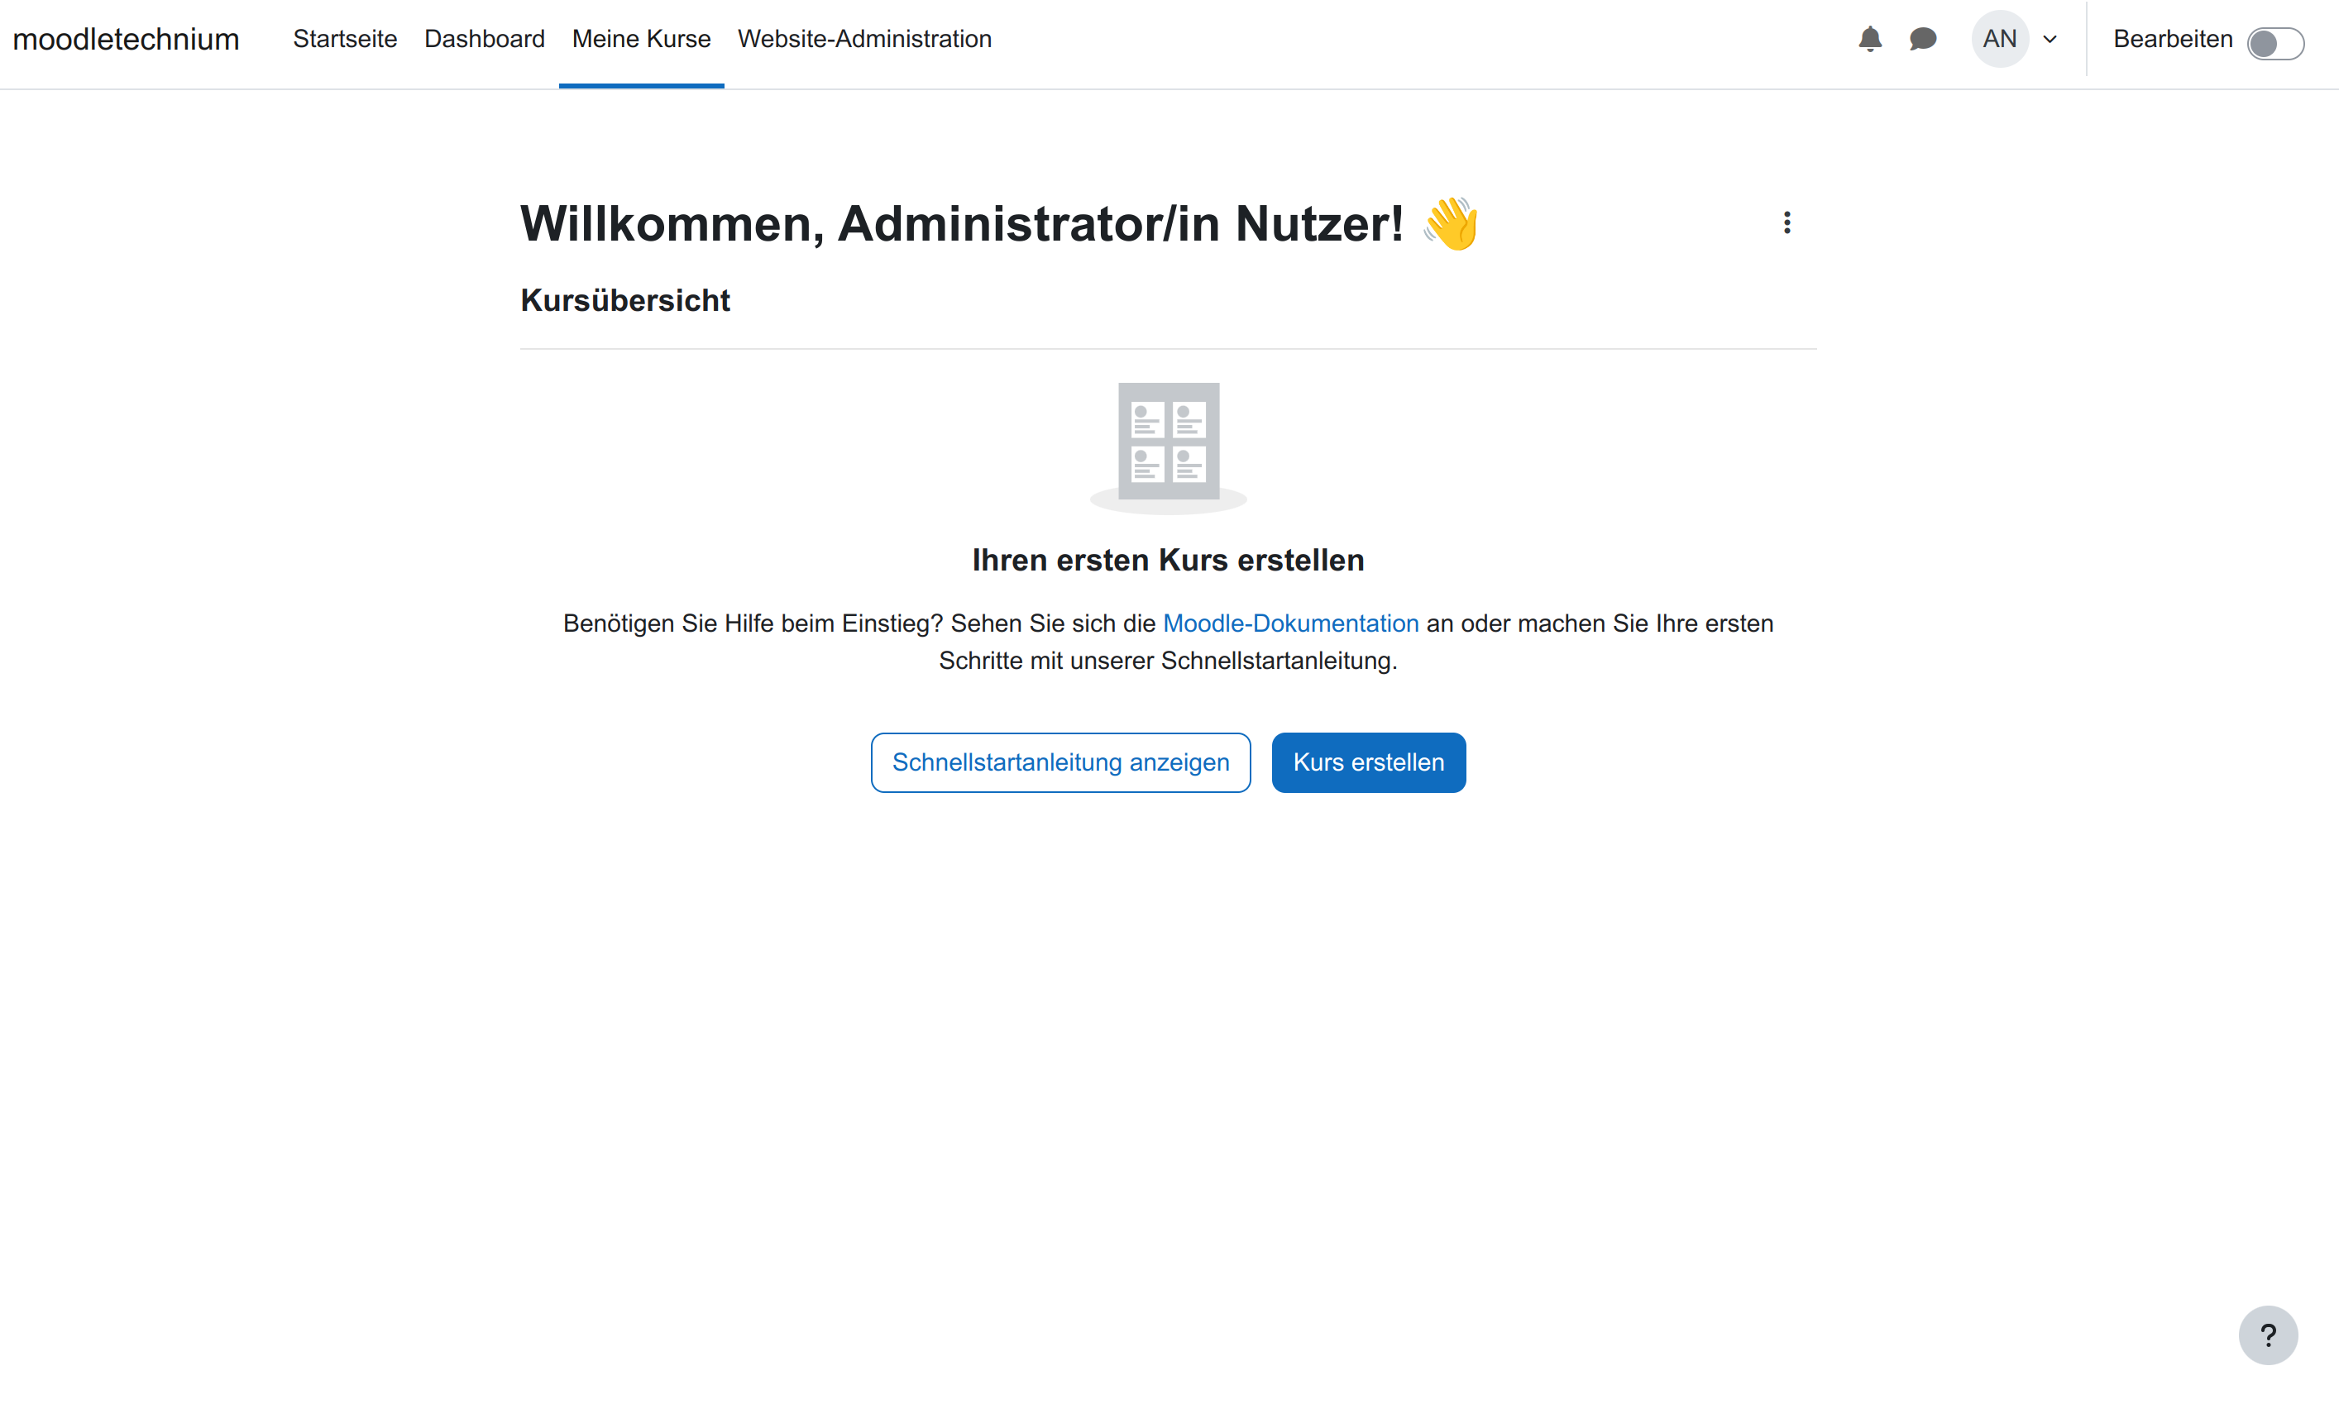Viewport: 2339px width, 1404px height.
Task: Follow the Moodle-Dokumentation link
Action: 1289,623
